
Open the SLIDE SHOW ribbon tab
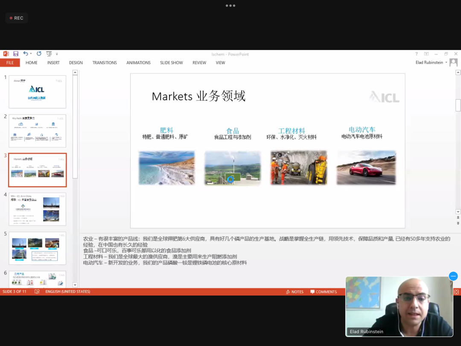click(x=172, y=63)
